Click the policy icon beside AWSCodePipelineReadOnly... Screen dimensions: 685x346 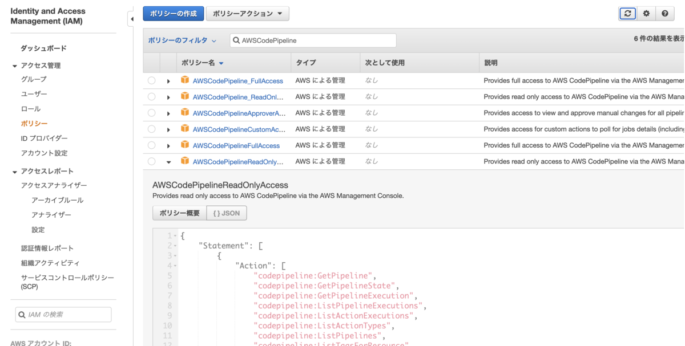[185, 161]
